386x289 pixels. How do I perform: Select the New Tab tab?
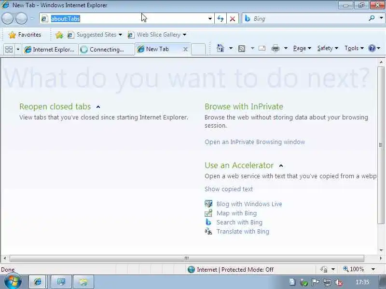158,49
